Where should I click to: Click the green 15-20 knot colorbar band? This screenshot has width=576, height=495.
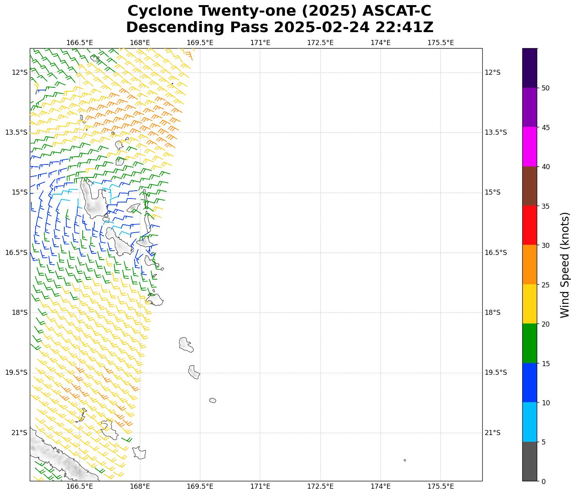click(x=529, y=343)
